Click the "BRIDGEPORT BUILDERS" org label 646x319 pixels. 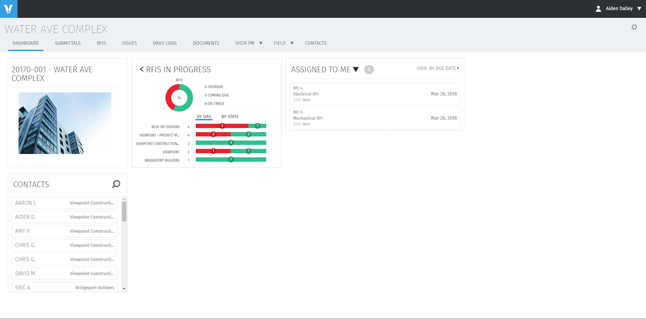click(162, 161)
